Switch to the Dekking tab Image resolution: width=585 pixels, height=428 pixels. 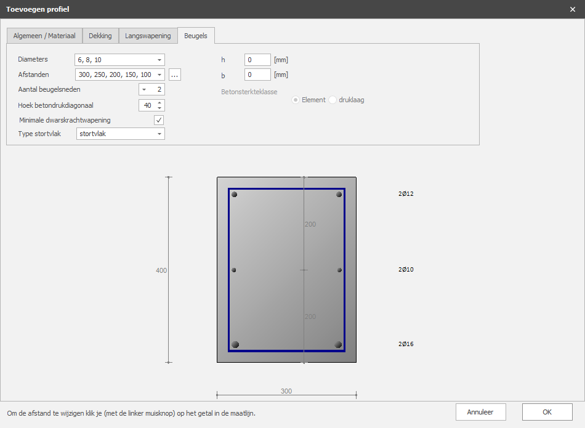point(100,36)
